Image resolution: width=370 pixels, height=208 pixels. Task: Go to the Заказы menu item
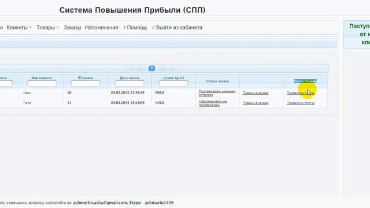[72, 28]
